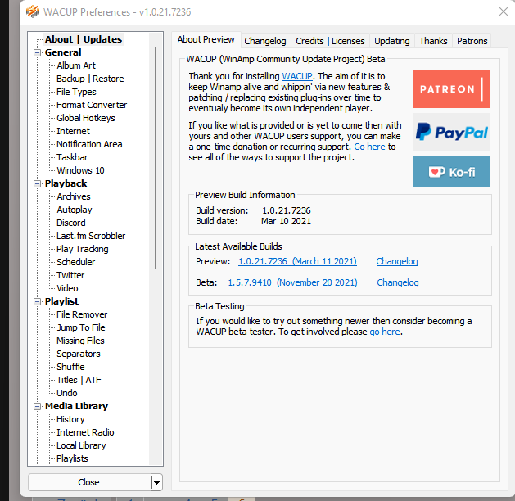
Task: Collapse the Playback tree section
Action: [38, 183]
